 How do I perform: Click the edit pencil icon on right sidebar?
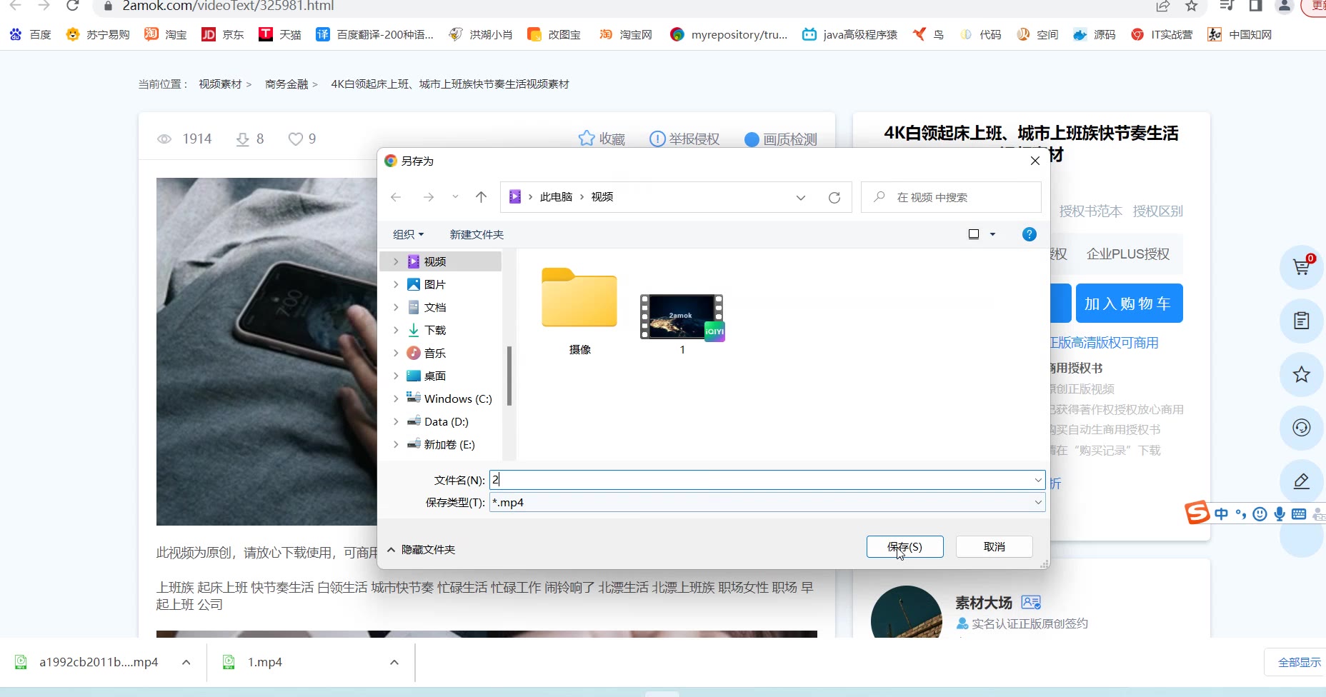[x=1301, y=481]
